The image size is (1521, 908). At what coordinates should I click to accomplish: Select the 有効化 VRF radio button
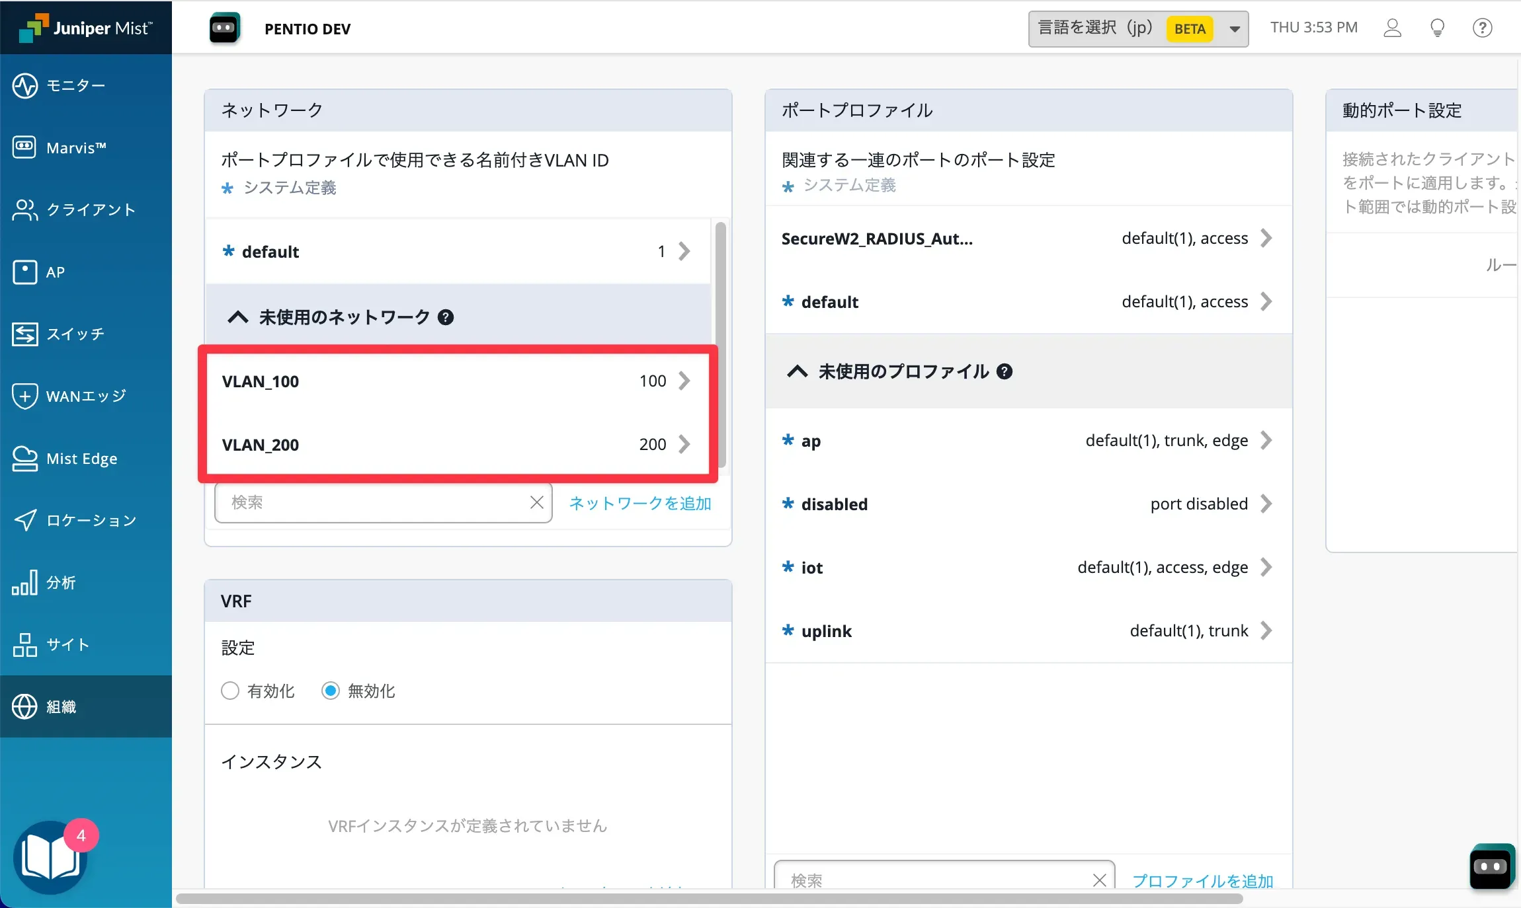click(230, 691)
